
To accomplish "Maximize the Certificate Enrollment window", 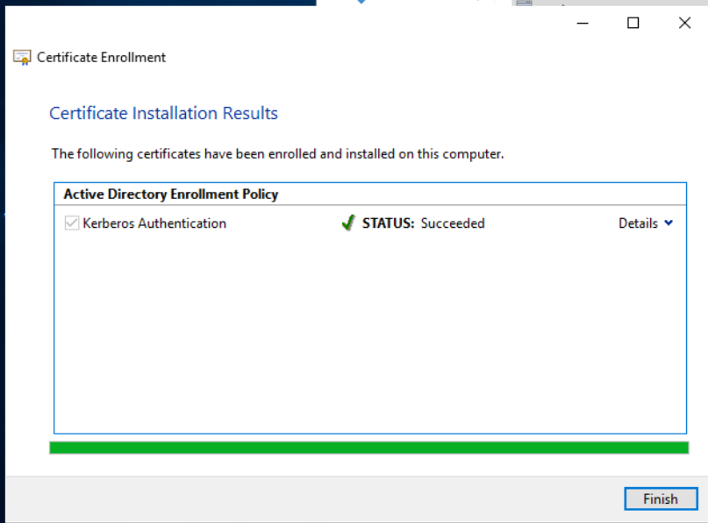I will click(633, 24).
